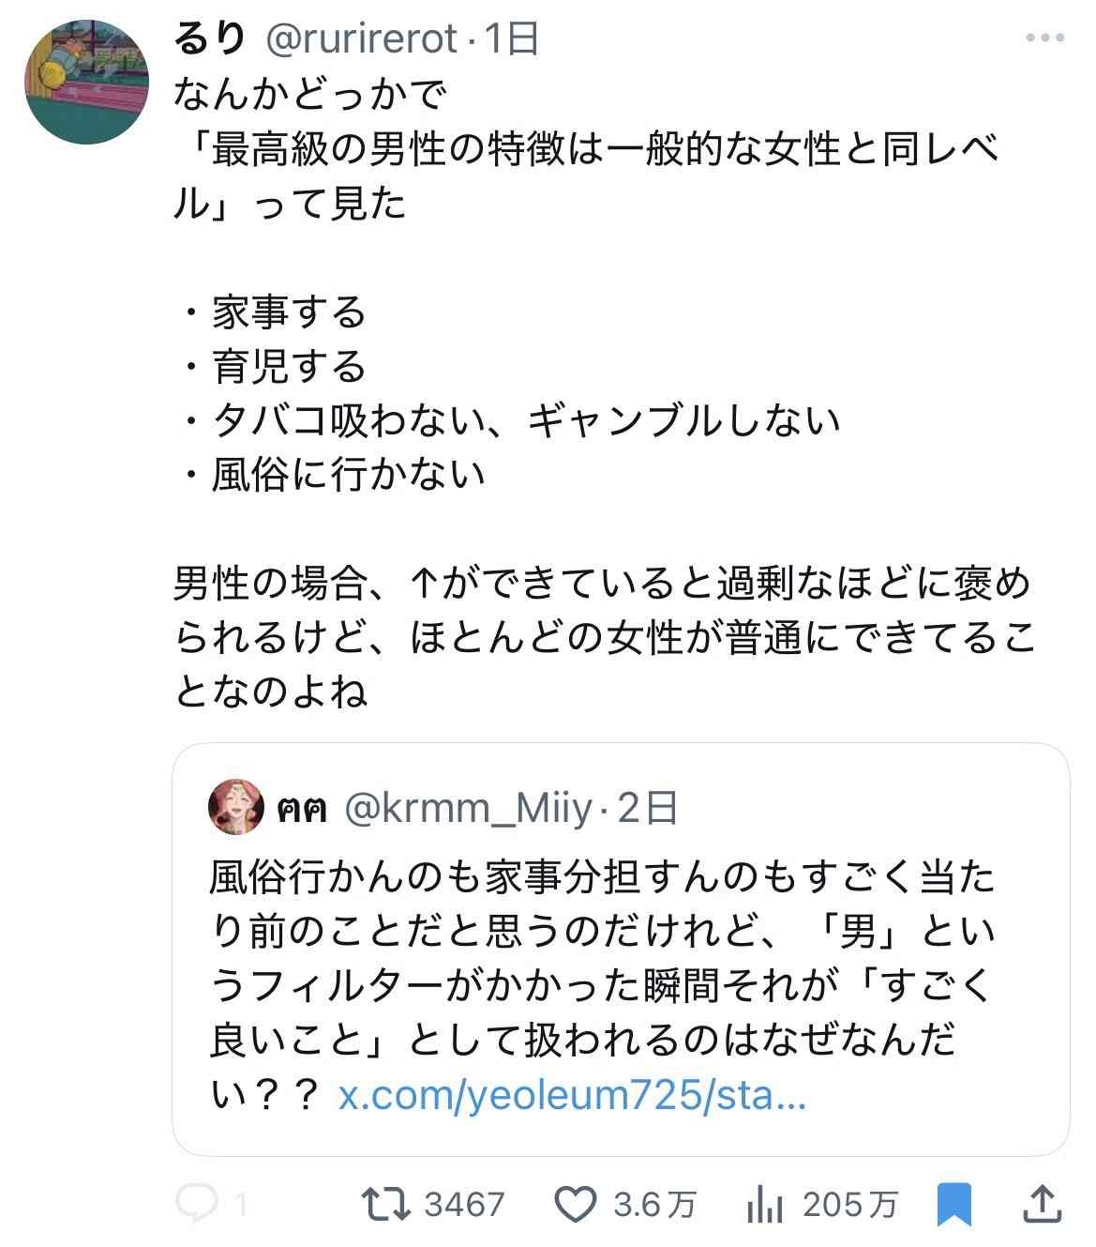Screen dimensions: 1096x1247
Task: Open the x.com/yeoleum725 link
Action: [x=572, y=1095]
